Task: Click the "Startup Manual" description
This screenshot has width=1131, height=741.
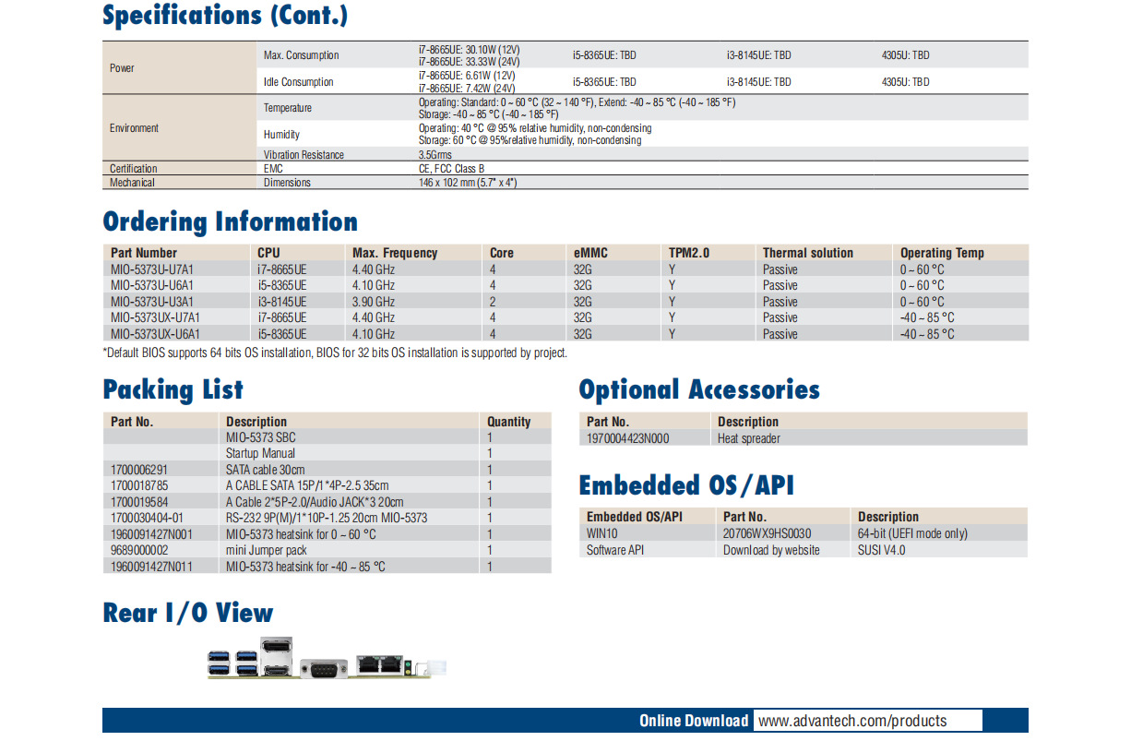Action: [261, 453]
